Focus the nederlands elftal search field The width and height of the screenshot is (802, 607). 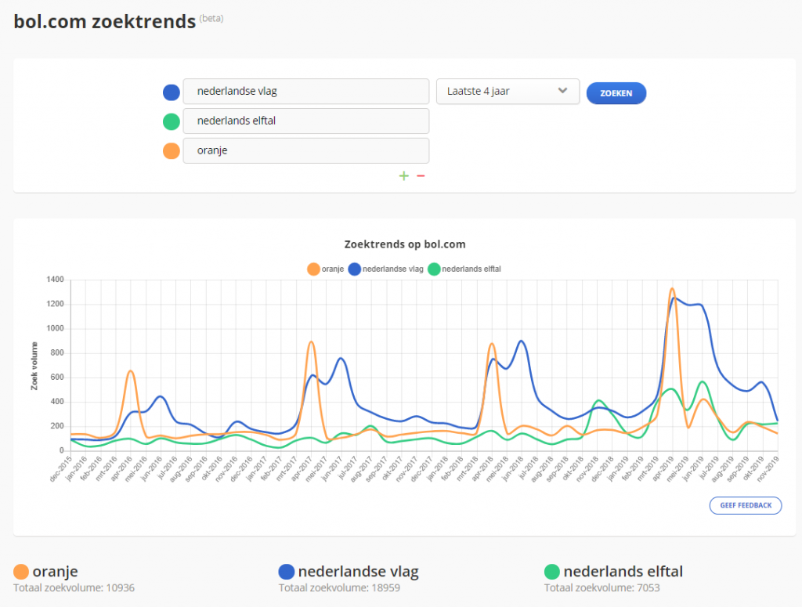pyautogui.click(x=306, y=121)
